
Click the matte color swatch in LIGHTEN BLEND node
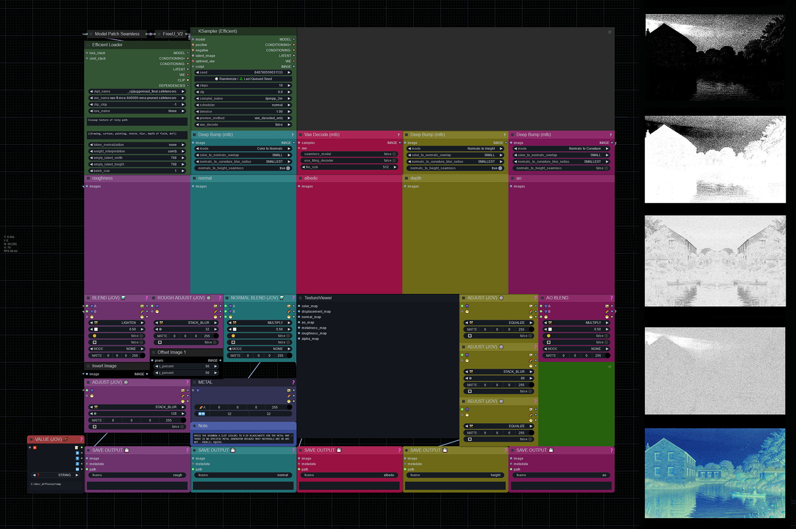[x=143, y=356]
